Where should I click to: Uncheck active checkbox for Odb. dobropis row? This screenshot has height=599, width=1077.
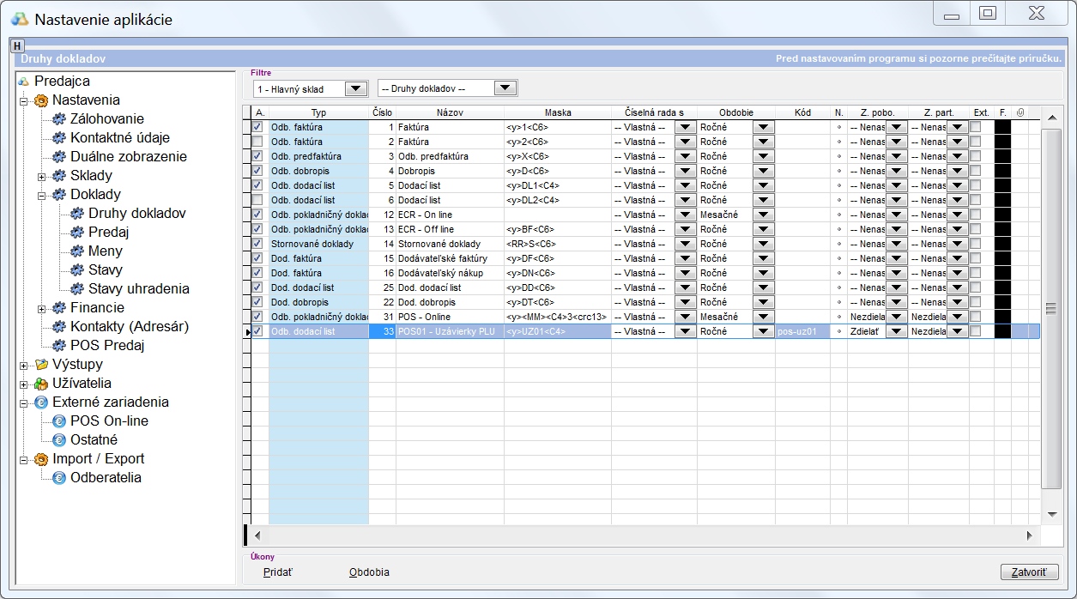coord(257,171)
